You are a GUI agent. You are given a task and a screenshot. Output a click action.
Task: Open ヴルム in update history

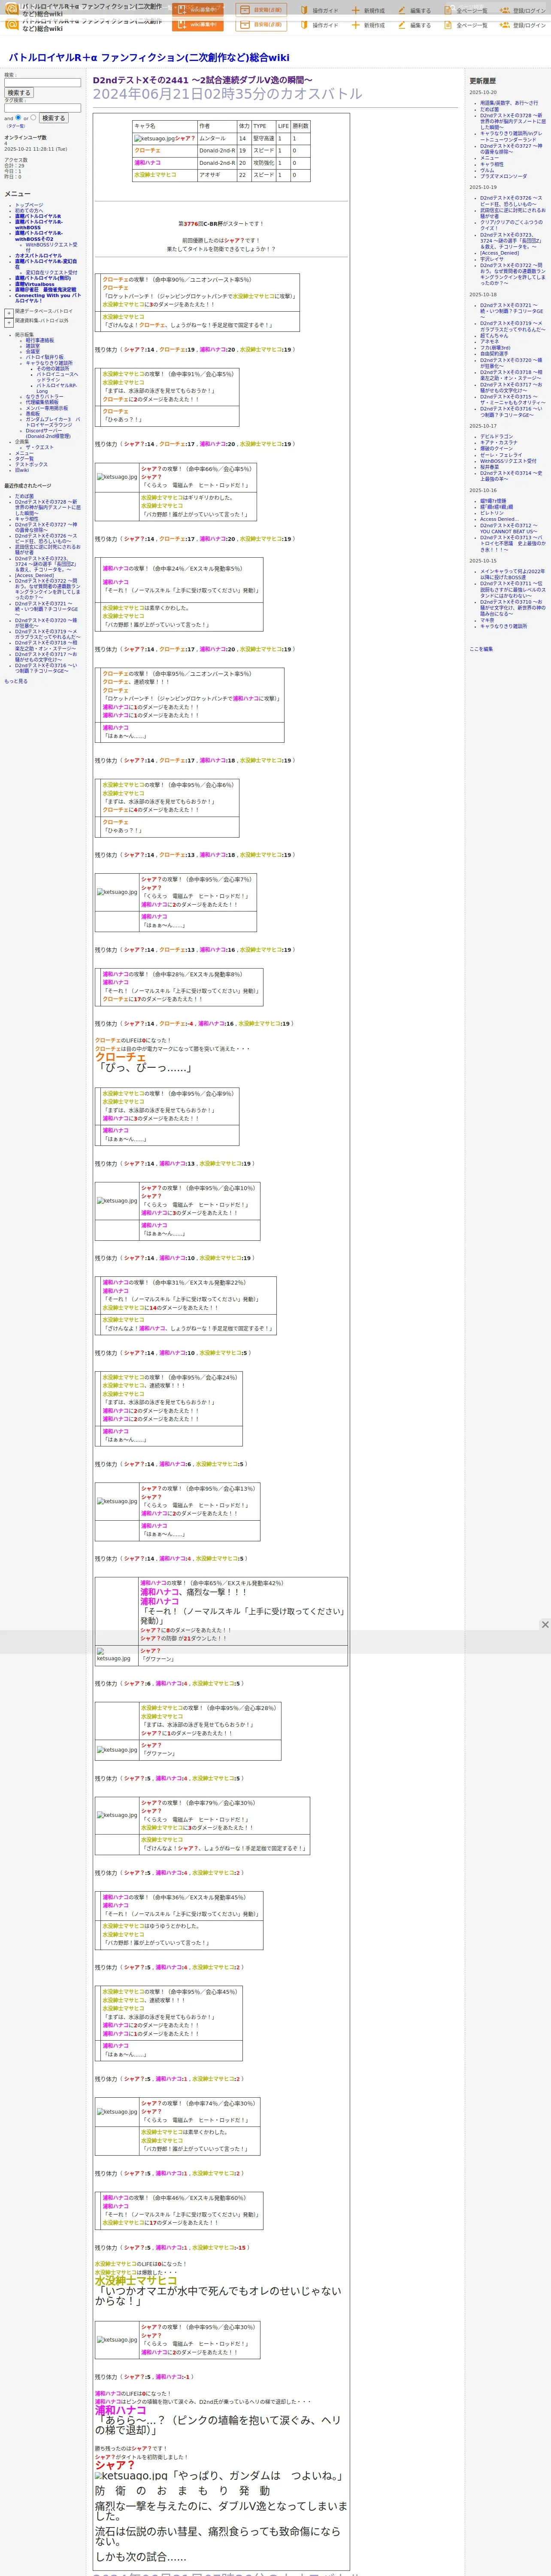[x=487, y=171]
